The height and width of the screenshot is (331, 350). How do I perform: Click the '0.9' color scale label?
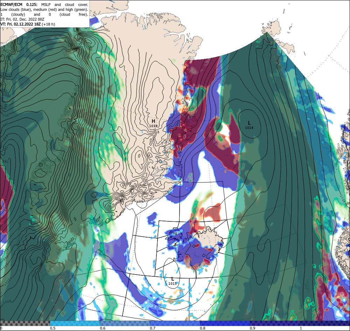coord(253,328)
